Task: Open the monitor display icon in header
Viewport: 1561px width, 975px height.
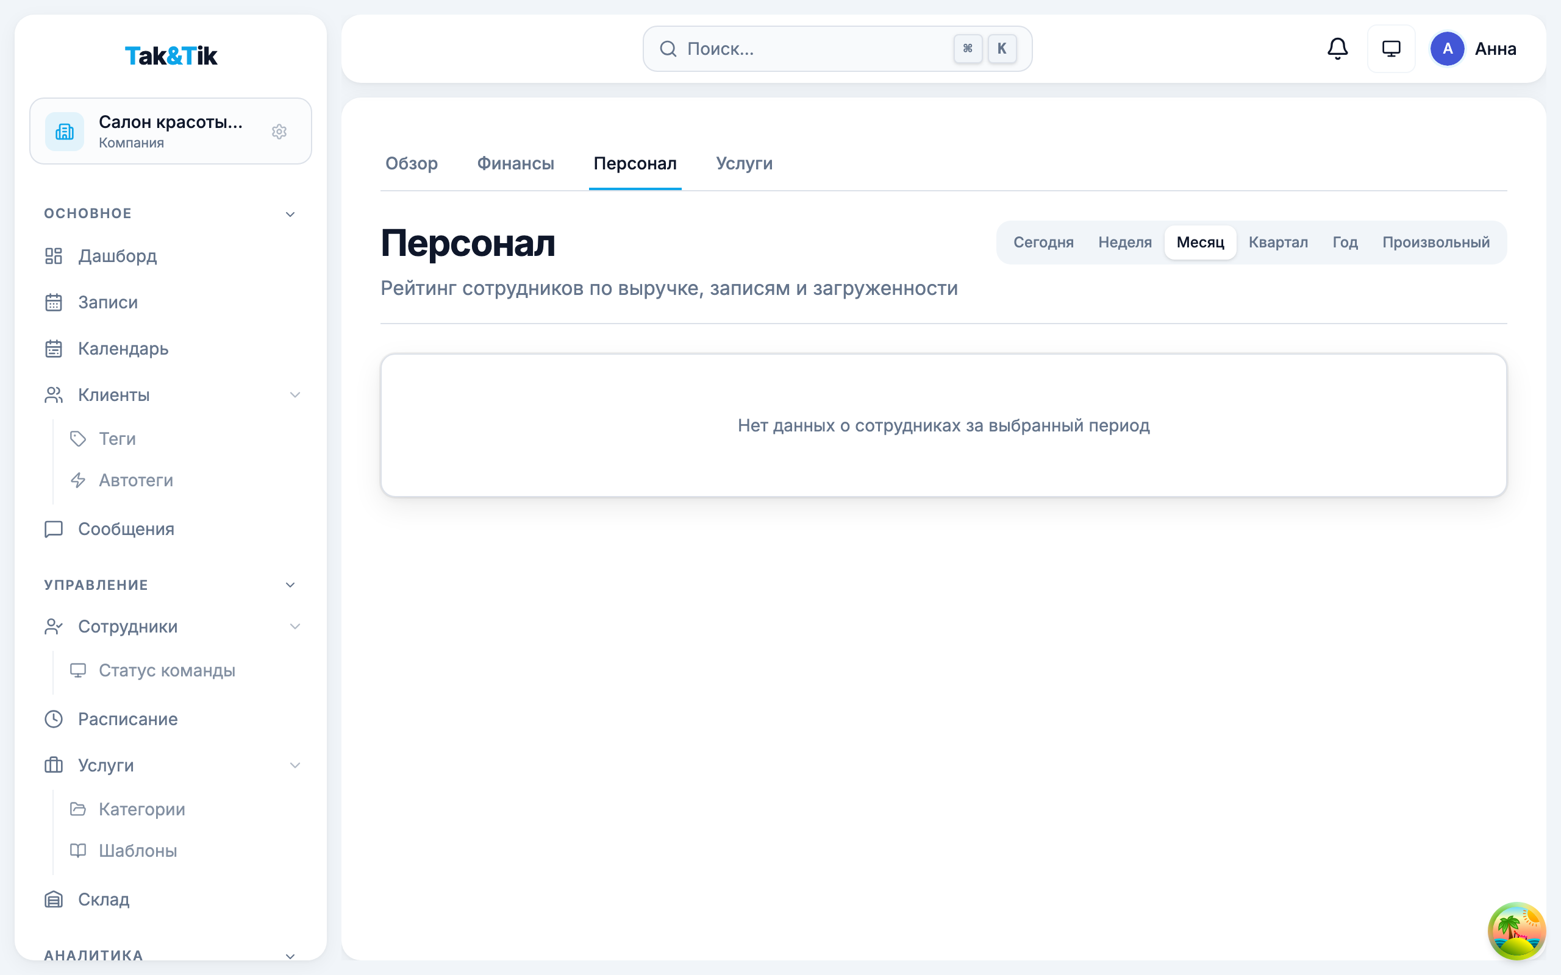Action: coord(1391,48)
